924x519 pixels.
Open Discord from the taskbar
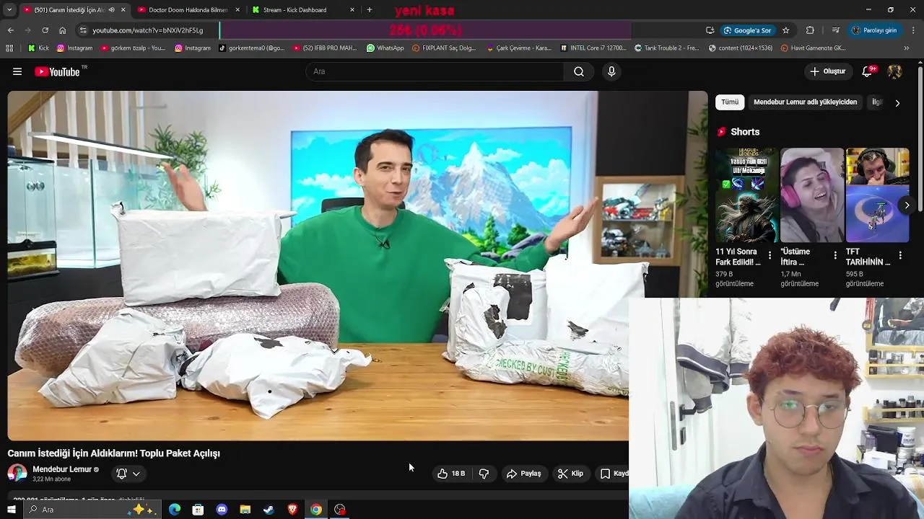(222, 510)
